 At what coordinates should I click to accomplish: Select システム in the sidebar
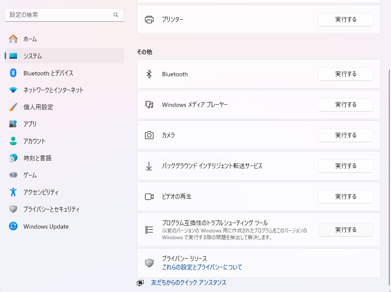click(32, 56)
